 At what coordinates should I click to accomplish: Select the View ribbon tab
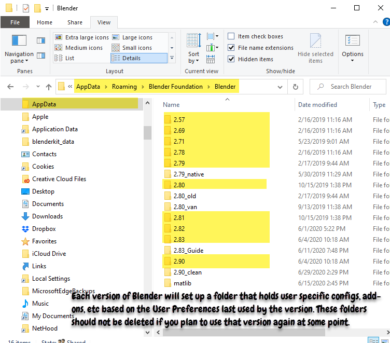pos(104,22)
